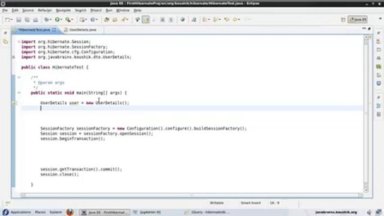The width and height of the screenshot is (384, 216).
Task: Click the editor horizontal scrollbar
Action: 191,195
